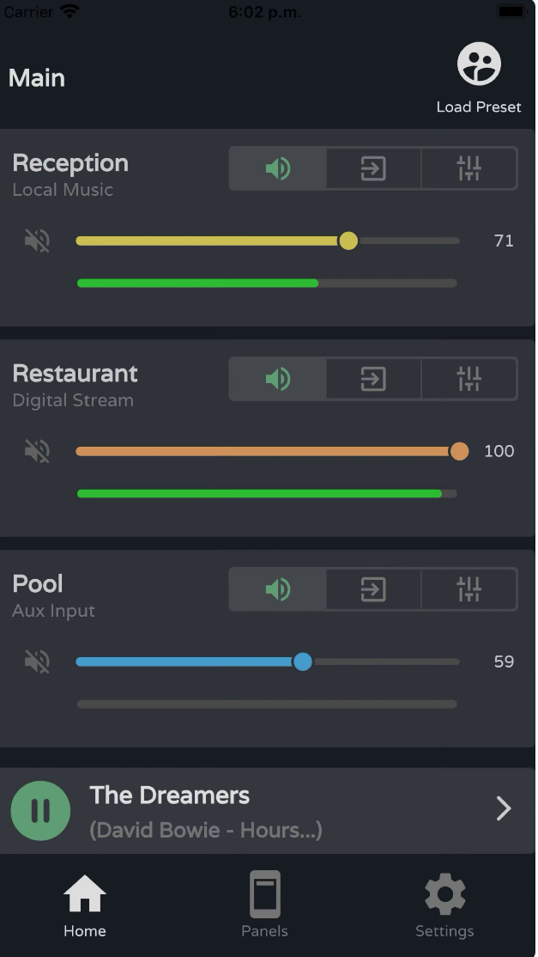
Task: Click the Reception yellow volume slider handle
Action: click(x=348, y=241)
